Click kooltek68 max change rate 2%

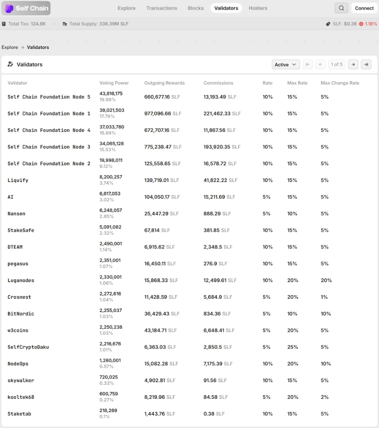325,397
